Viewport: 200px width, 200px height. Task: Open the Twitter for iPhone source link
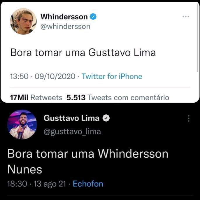(x=112, y=76)
